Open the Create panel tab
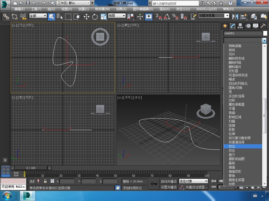269x201 pixels. (x=225, y=26)
